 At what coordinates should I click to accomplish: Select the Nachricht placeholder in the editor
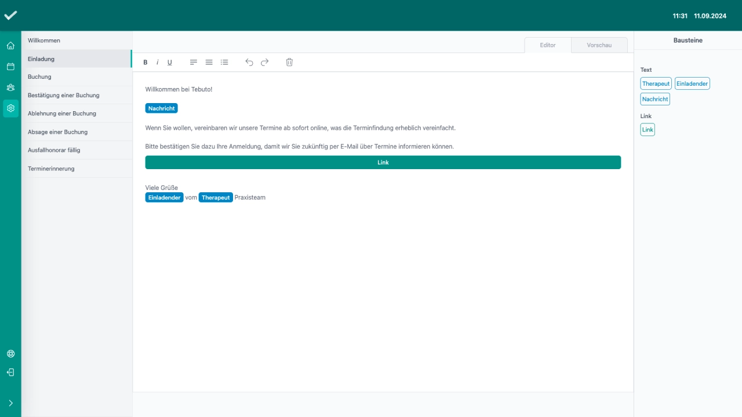161,108
